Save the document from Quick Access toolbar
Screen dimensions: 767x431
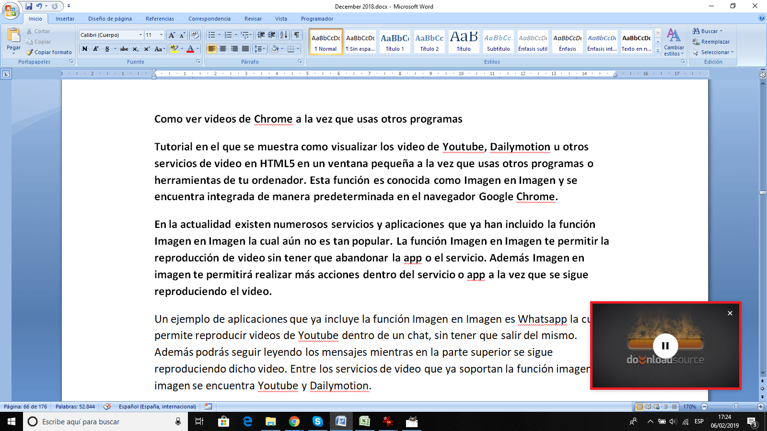pos(29,6)
